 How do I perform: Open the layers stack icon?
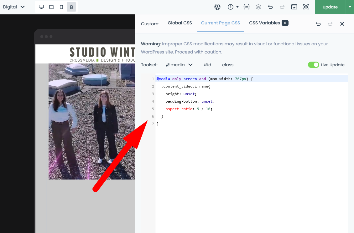coord(258,7)
